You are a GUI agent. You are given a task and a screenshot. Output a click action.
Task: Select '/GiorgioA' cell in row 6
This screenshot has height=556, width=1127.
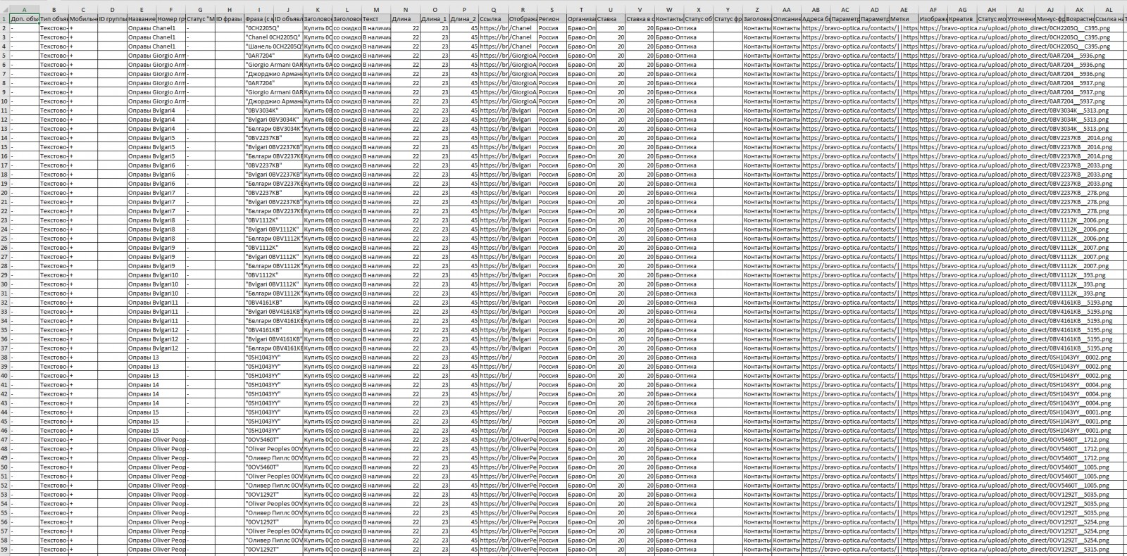[x=523, y=65]
